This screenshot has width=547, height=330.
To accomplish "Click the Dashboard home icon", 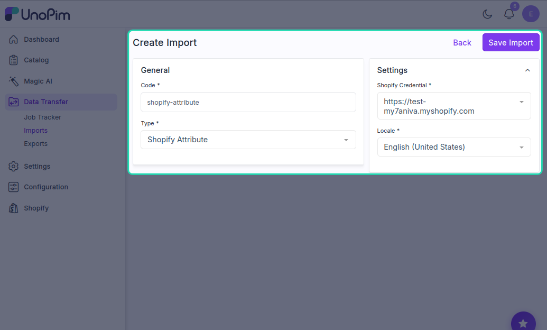I will point(13,40).
